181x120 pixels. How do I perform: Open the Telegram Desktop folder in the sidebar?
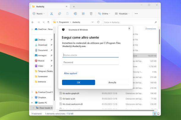44,71
